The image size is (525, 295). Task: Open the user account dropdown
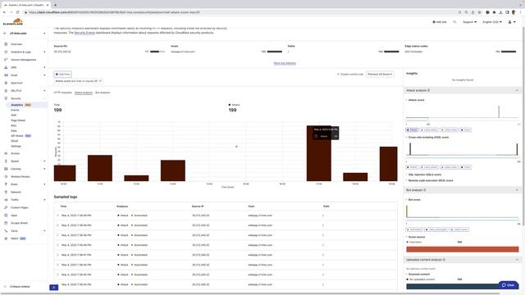tap(512, 22)
